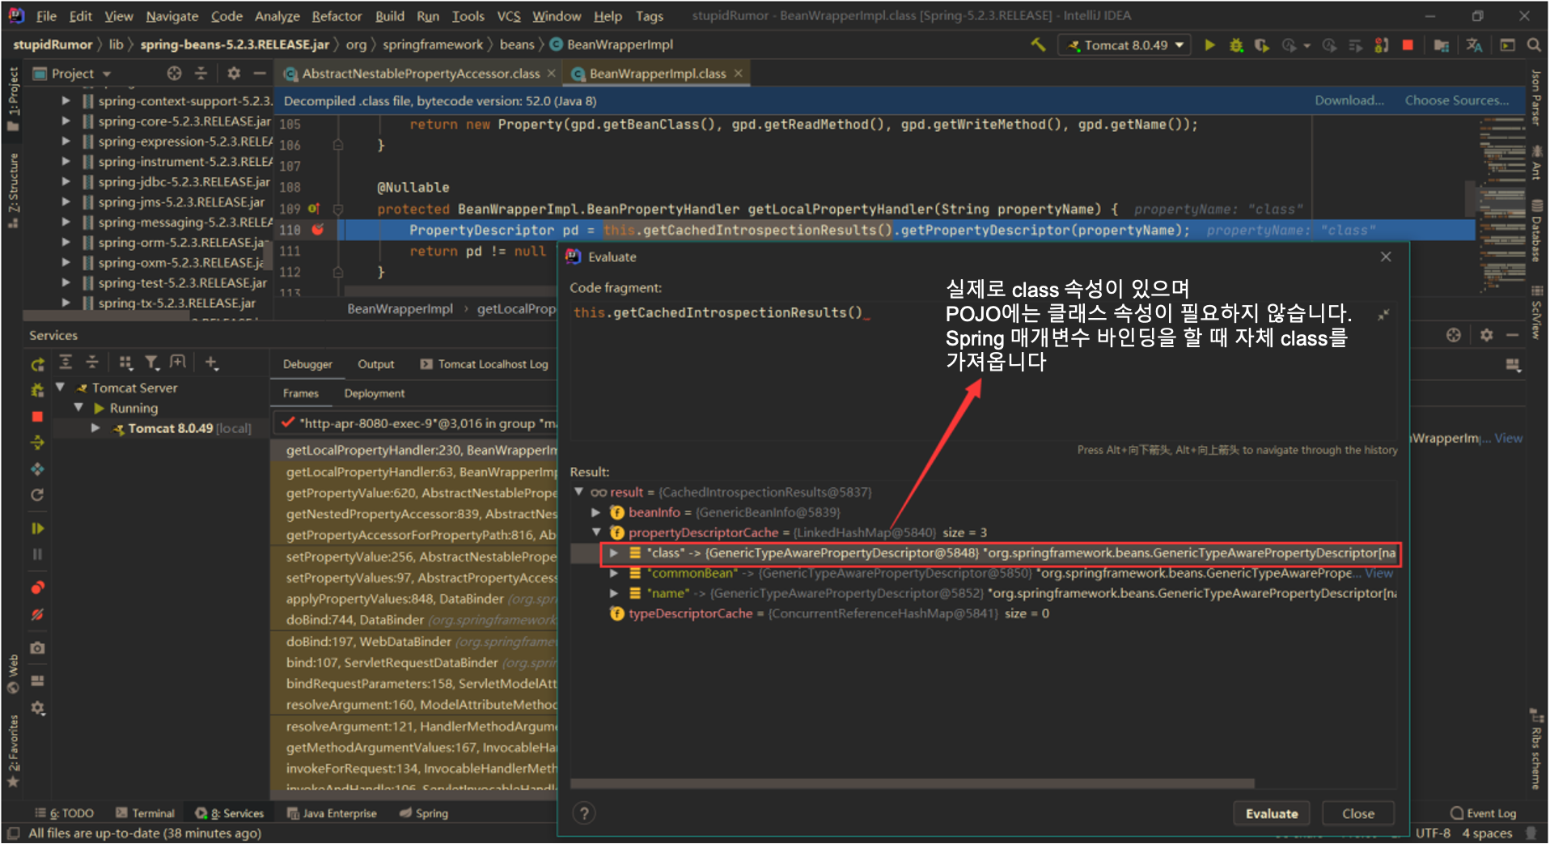Open the Spring tool window tab

pos(424,813)
